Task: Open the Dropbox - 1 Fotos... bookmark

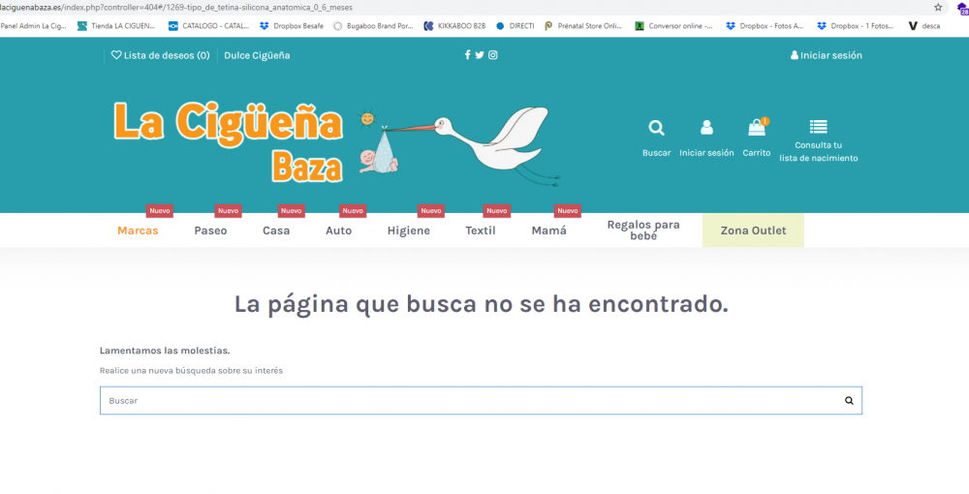Action: click(x=856, y=26)
